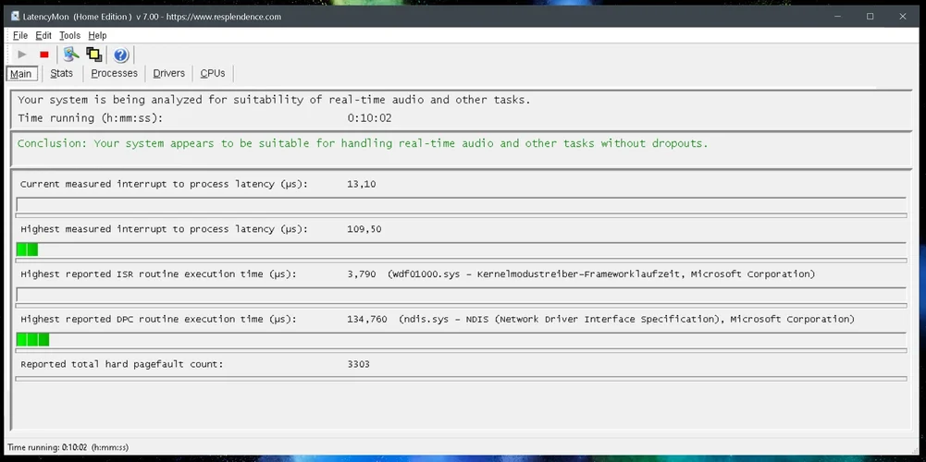The width and height of the screenshot is (926, 462).
Task: Stop the monitor with the red square icon
Action: click(x=43, y=55)
